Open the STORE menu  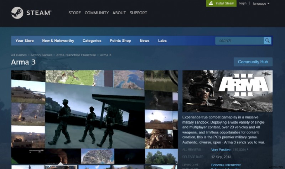(x=74, y=13)
